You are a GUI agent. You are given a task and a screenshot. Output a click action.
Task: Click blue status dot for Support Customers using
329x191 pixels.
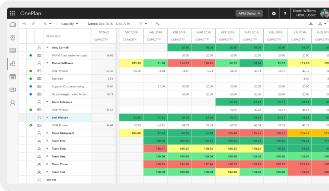pyautogui.click(x=31, y=86)
